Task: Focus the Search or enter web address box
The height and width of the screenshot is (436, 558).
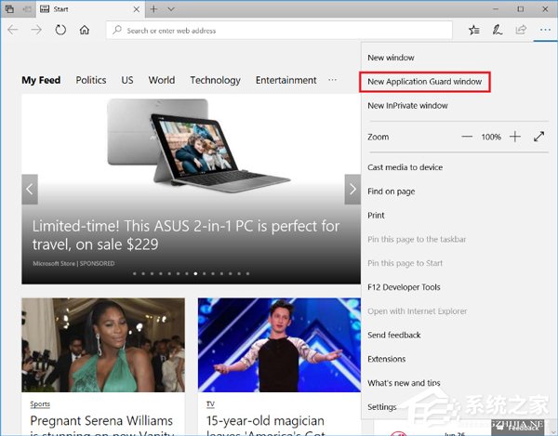Action: pos(279,31)
